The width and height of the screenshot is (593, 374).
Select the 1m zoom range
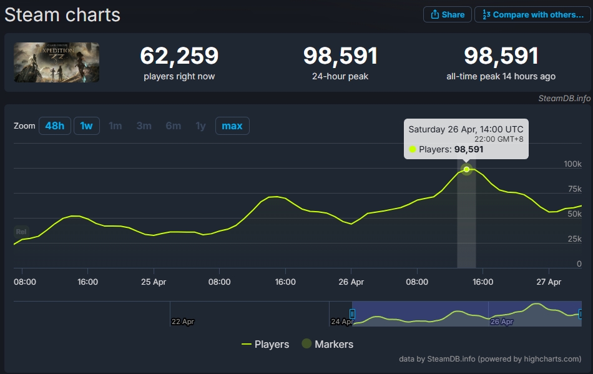(115, 125)
